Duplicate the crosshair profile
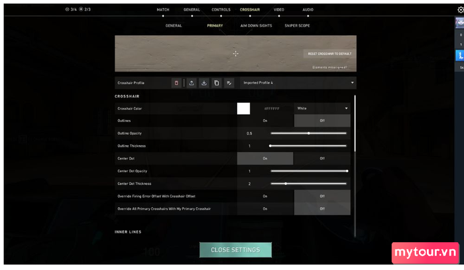Viewport: 464px width, 270px height. tap(217, 83)
